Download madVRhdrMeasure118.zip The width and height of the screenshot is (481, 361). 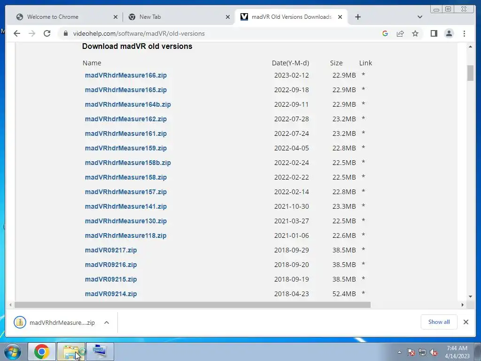(126, 236)
